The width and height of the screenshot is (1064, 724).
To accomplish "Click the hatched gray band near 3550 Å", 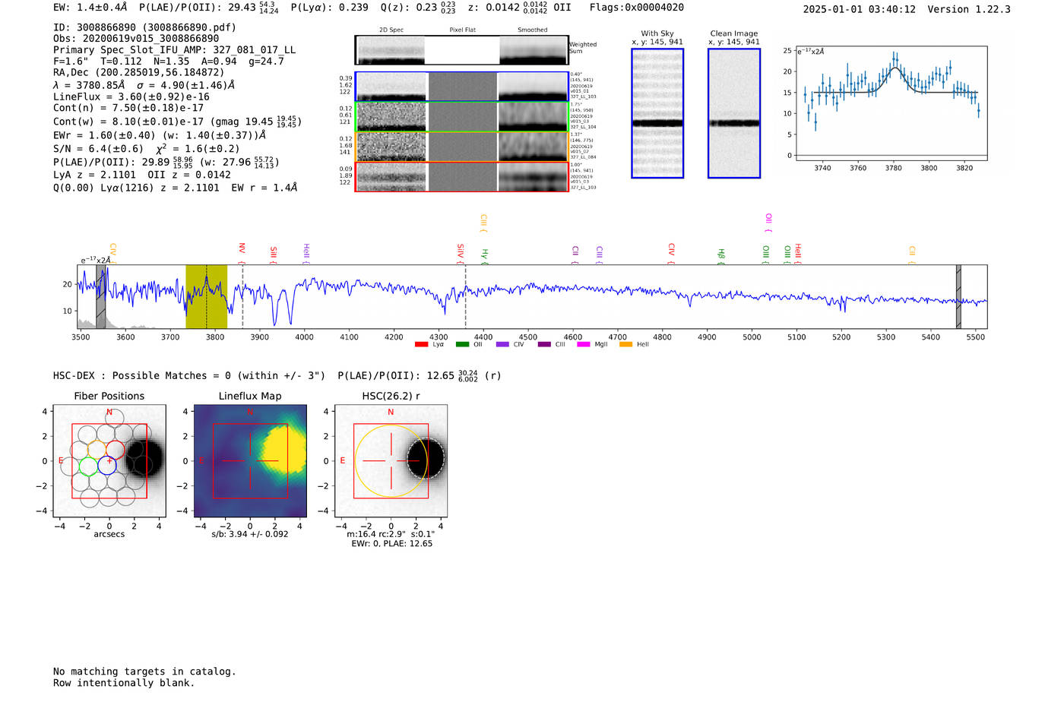I will click(101, 296).
